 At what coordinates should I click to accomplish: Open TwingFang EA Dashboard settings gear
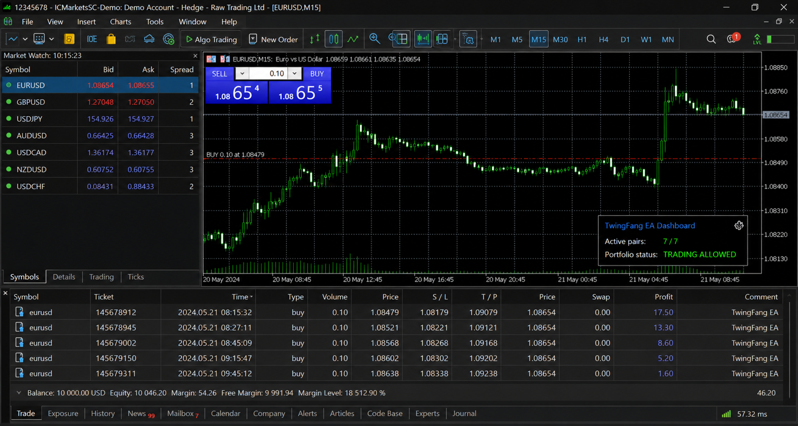click(739, 226)
